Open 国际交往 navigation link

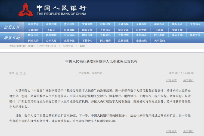click(x=87, y=30)
